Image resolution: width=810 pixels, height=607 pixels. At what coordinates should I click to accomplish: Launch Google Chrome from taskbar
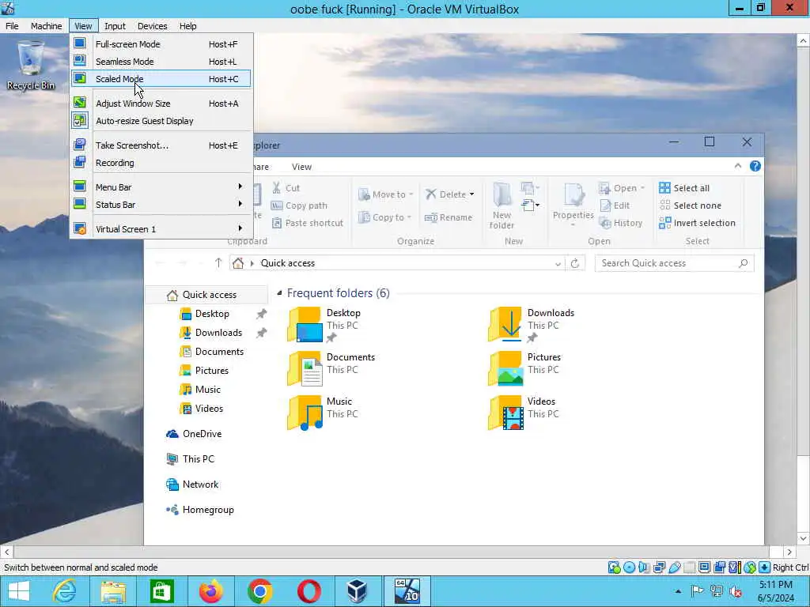pyautogui.click(x=259, y=591)
